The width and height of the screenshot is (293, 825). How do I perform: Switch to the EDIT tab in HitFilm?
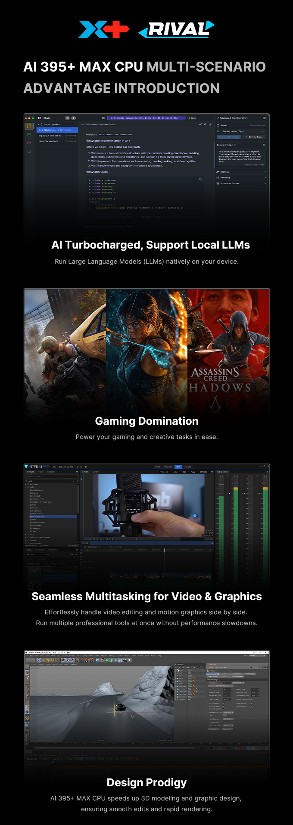point(178,467)
